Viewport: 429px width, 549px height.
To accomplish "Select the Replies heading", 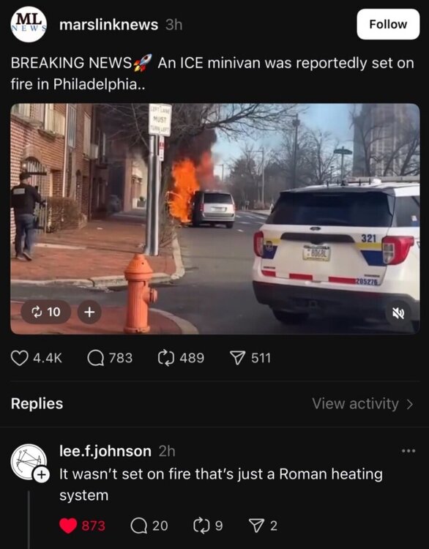I will click(37, 403).
